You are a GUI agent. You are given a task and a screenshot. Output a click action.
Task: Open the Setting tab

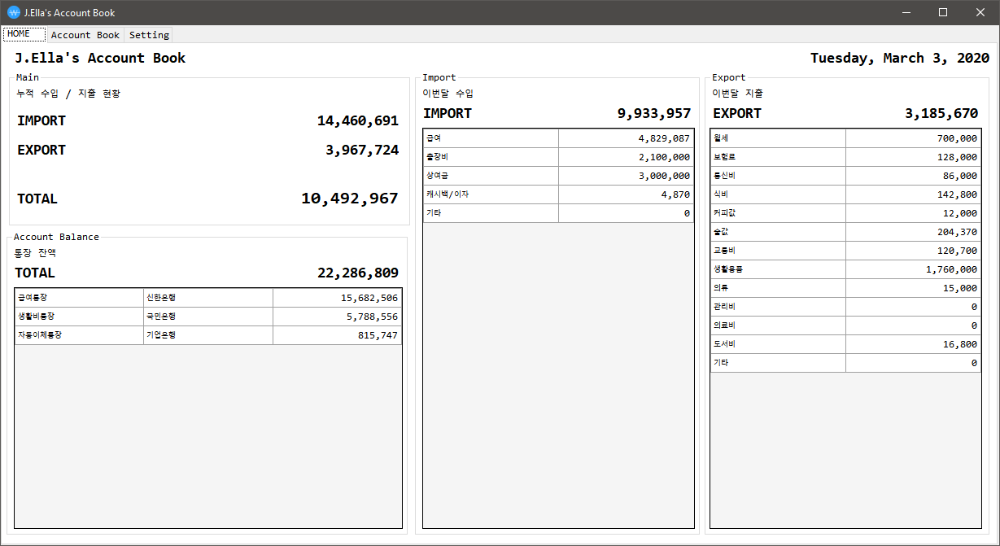click(149, 35)
